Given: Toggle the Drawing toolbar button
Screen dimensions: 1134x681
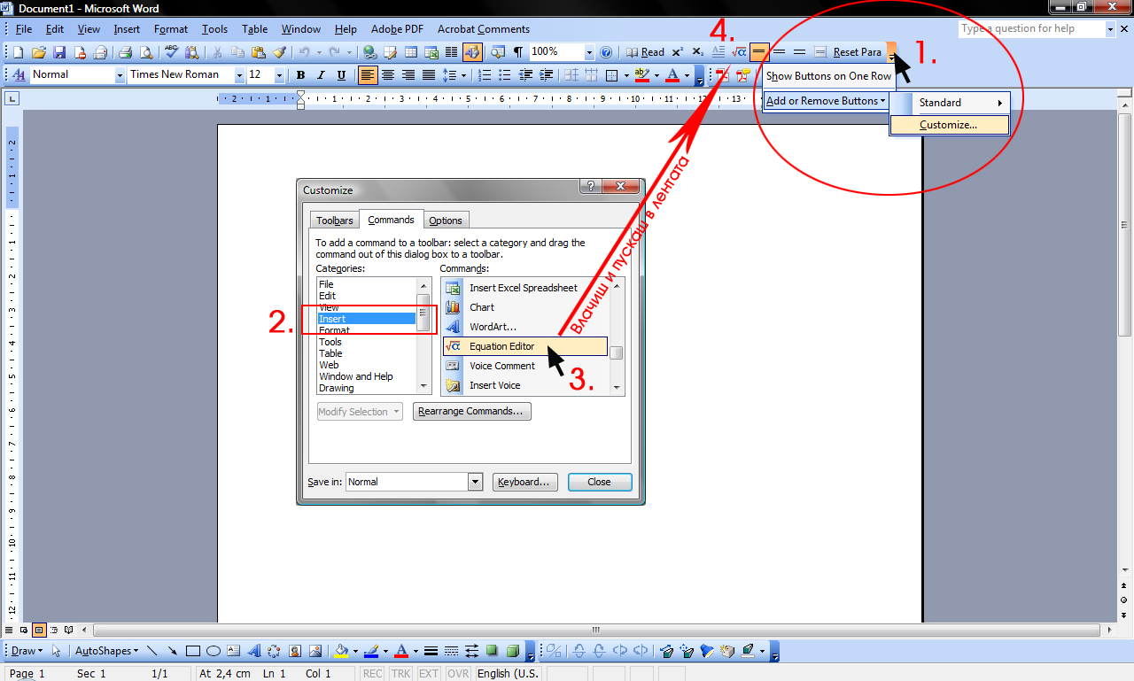Looking at the screenshot, I should coord(471,52).
